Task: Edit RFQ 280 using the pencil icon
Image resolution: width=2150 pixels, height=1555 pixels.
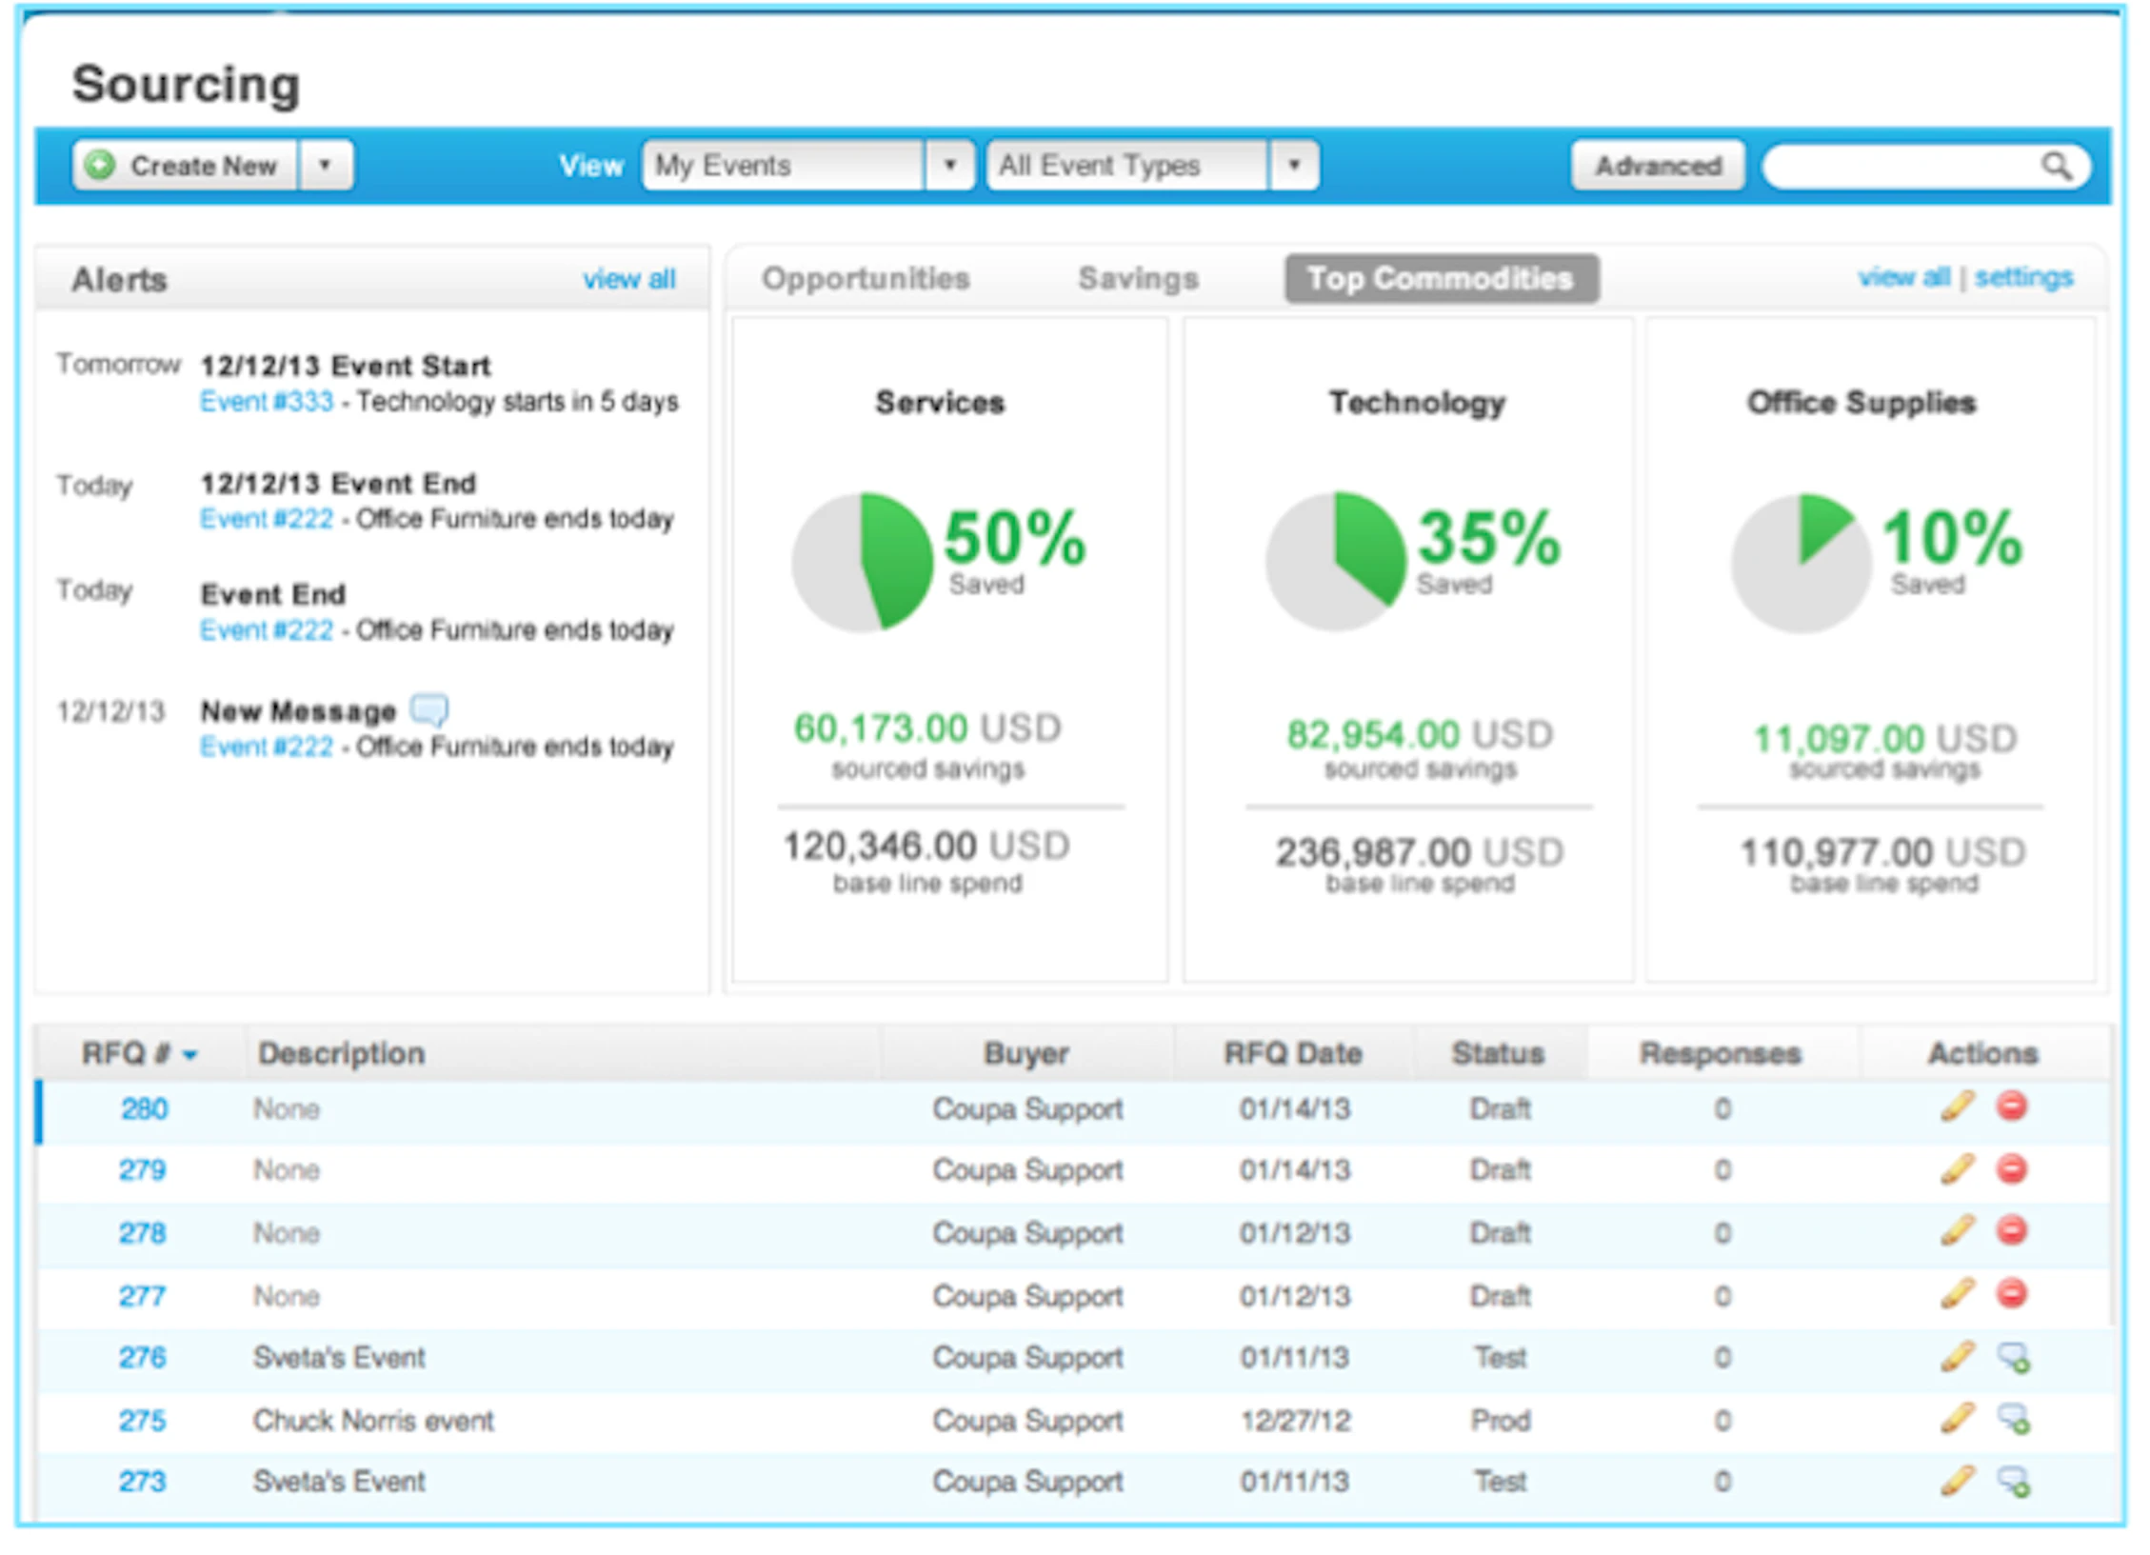Action: pyautogui.click(x=1957, y=1107)
